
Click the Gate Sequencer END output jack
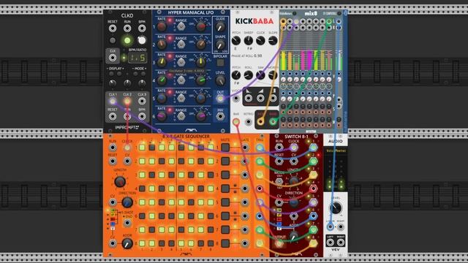pyautogui.click(x=127, y=223)
